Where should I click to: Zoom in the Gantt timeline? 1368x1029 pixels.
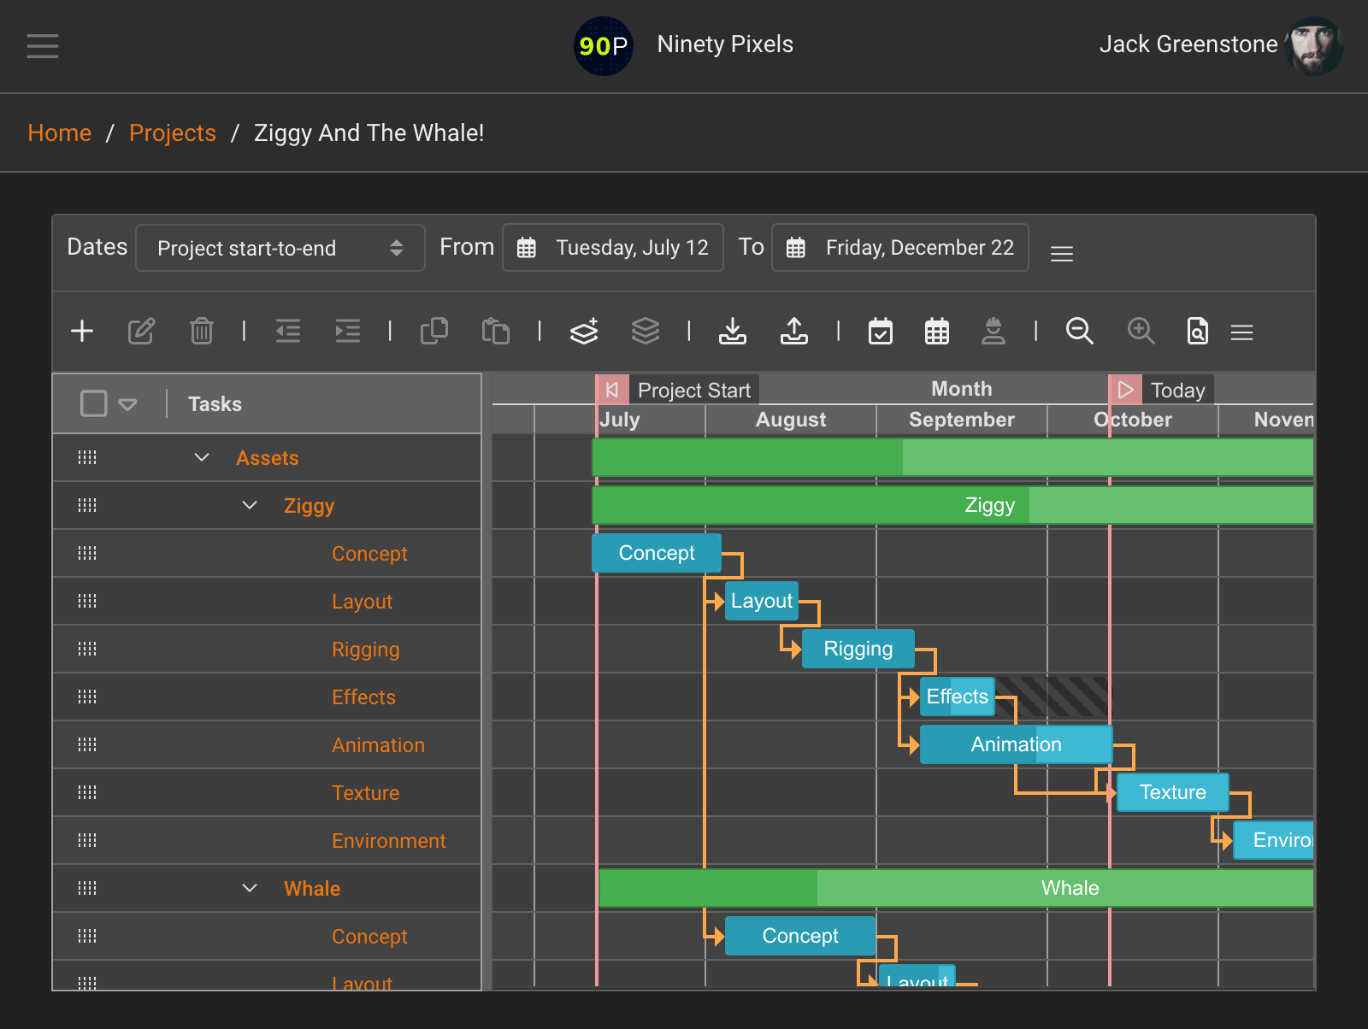tap(1141, 331)
